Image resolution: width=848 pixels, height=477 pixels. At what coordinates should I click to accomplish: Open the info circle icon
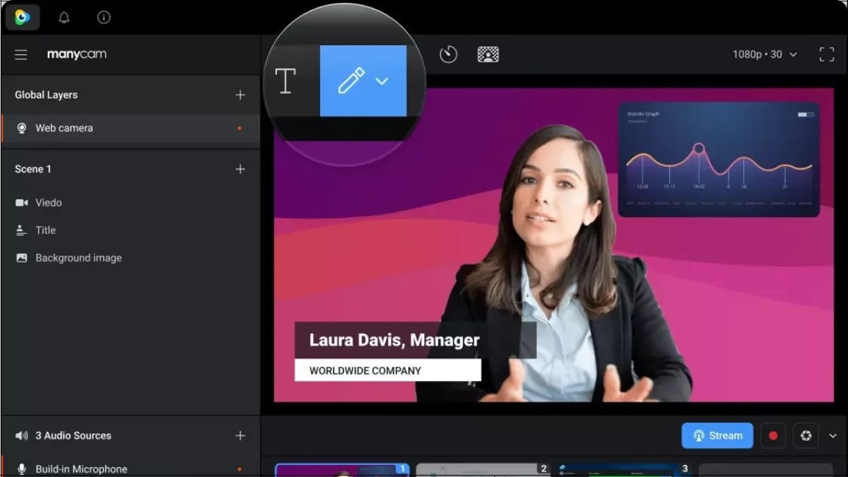[104, 18]
